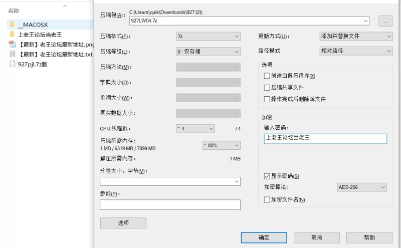Select the 【最新】老王论坛最新地址.txt file name

pos(55,55)
